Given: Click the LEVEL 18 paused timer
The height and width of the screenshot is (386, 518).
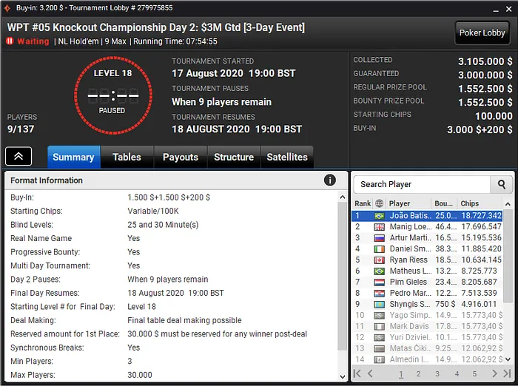Looking at the screenshot, I should point(113,95).
